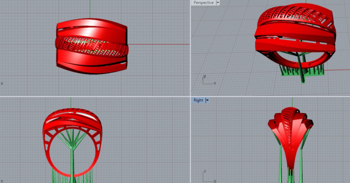350x183 pixels.
Task: Select the perforated mesh band in top-left viewport
Action: coord(92,45)
